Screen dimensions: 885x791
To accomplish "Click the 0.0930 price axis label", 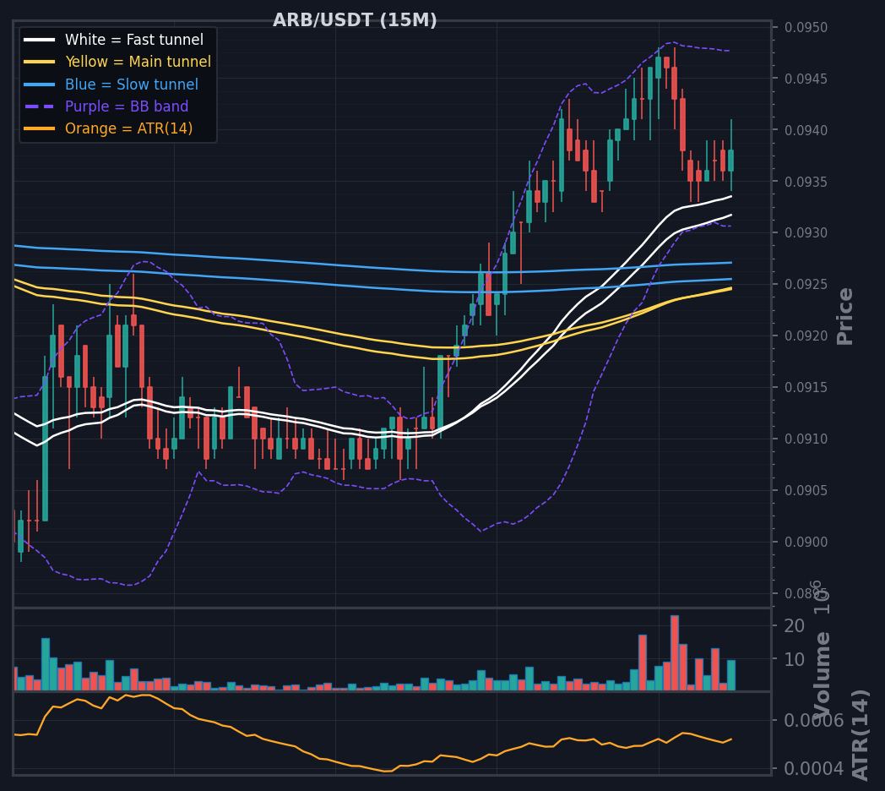I will click(806, 232).
